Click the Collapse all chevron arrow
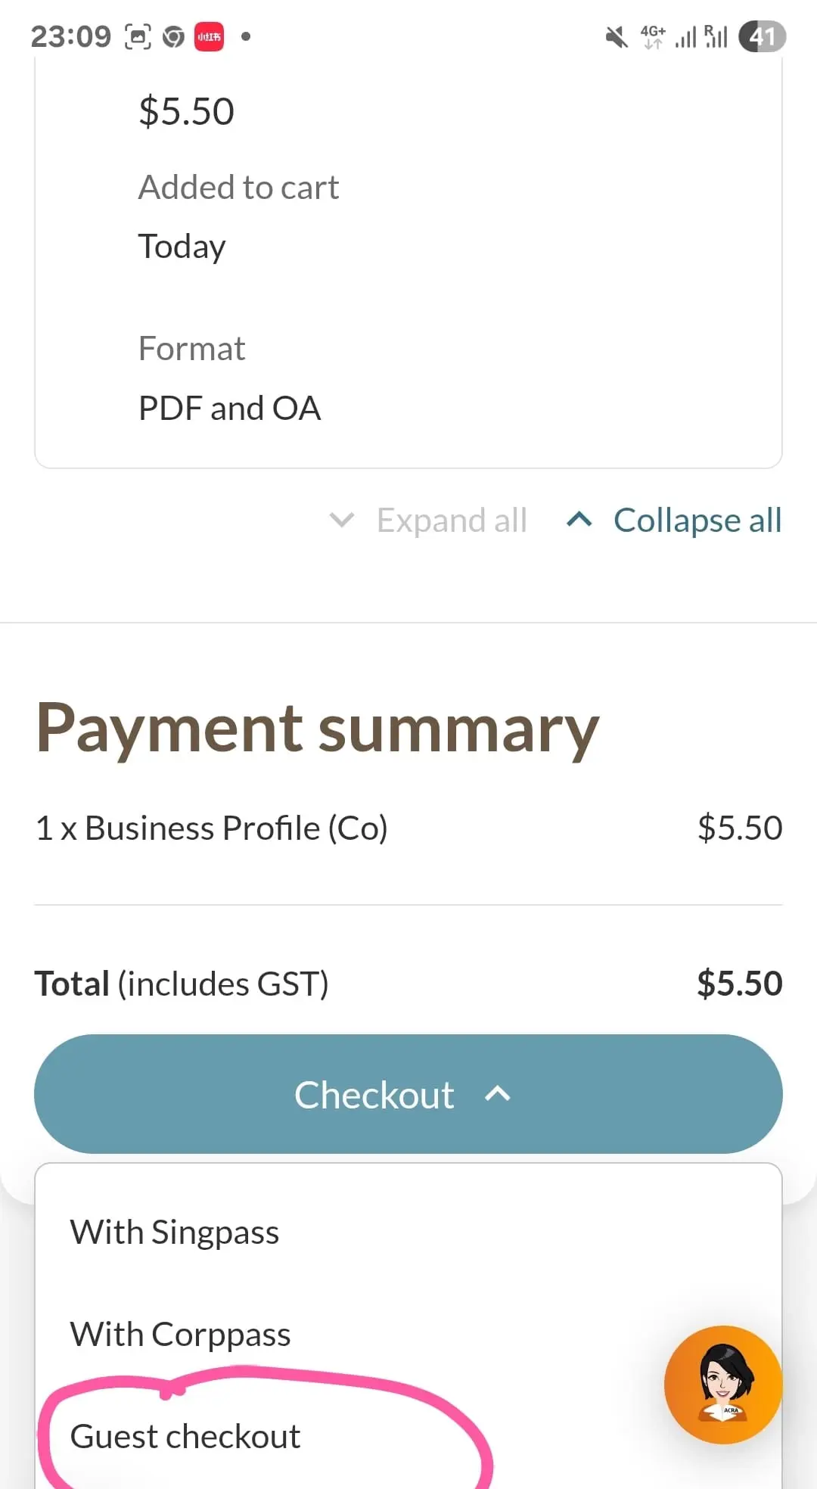The height and width of the screenshot is (1489, 817). [x=579, y=520]
